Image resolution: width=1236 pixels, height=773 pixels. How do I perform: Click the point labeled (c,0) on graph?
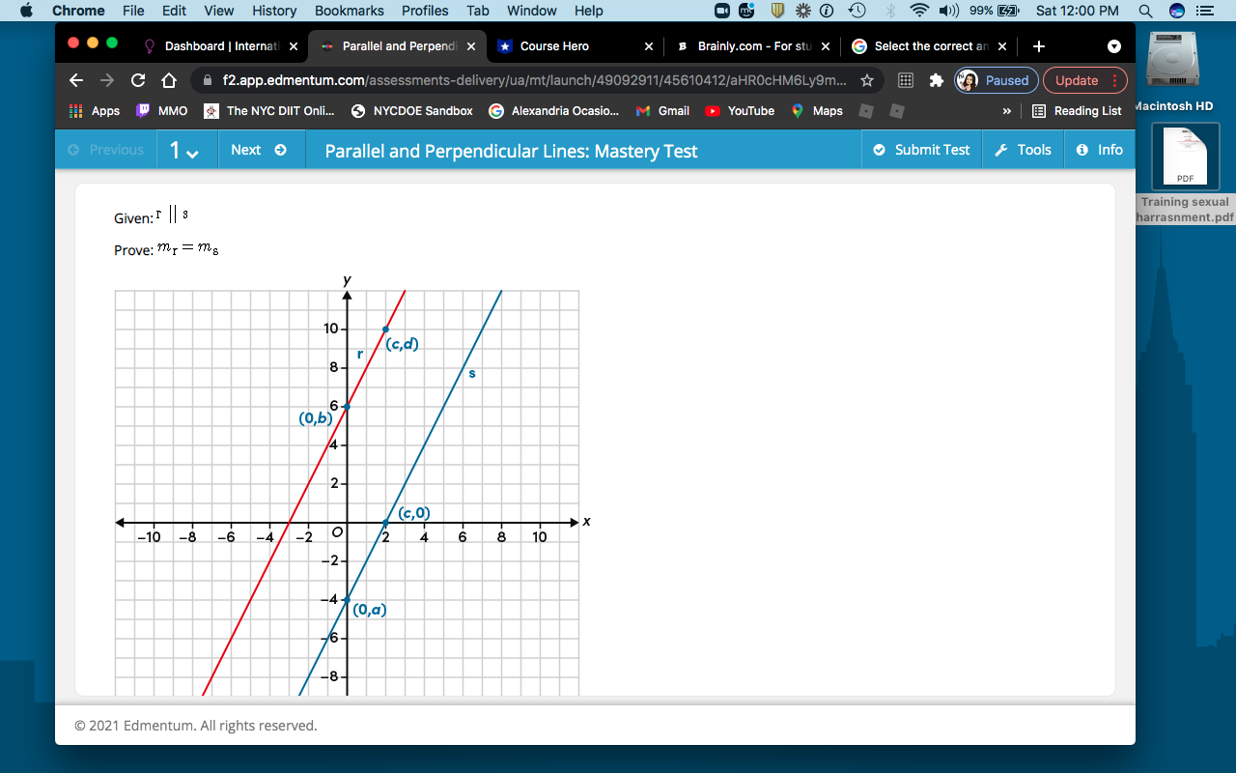coord(385,523)
